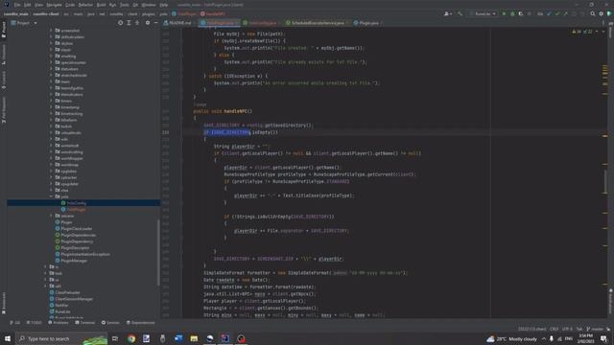This screenshot has width=614, height=345.
Task: Hide the Project tool window
Action: coord(155,23)
